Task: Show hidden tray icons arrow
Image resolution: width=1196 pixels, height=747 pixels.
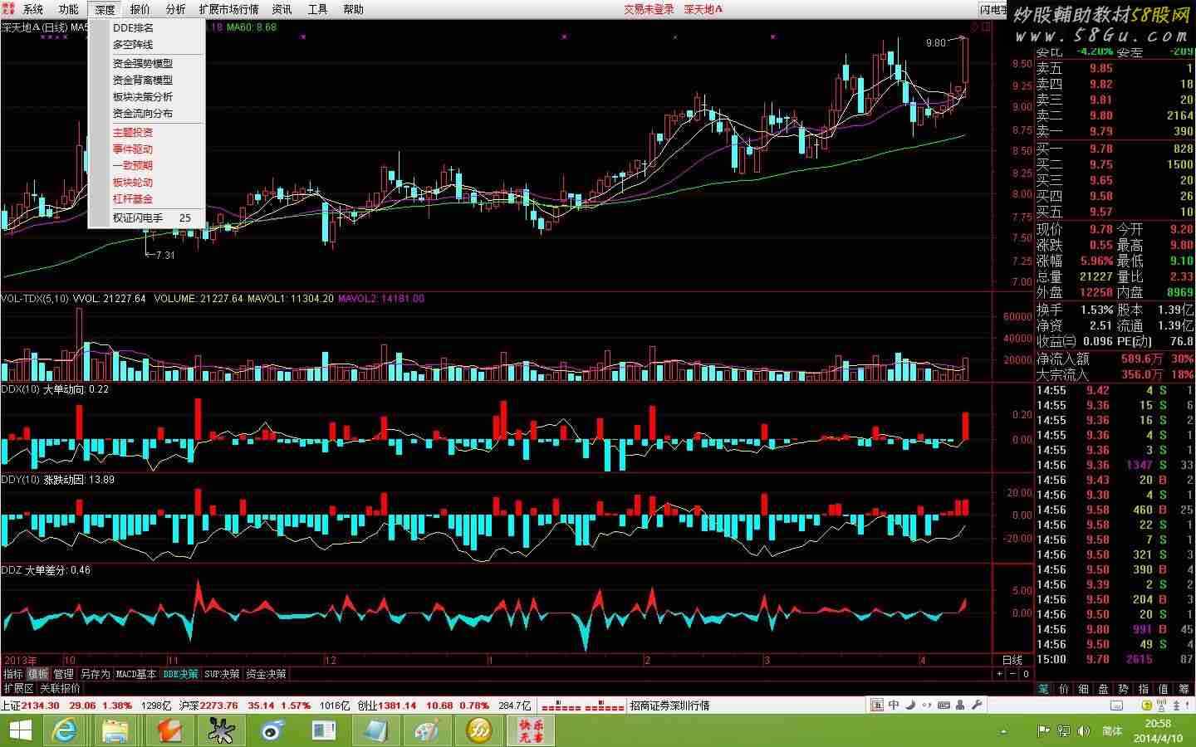Action: 1004,731
